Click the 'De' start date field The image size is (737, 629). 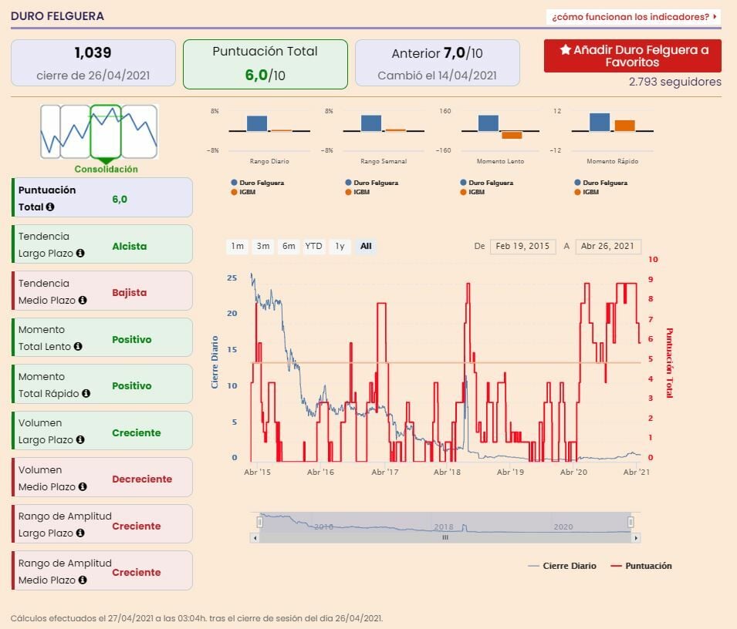[x=522, y=247]
